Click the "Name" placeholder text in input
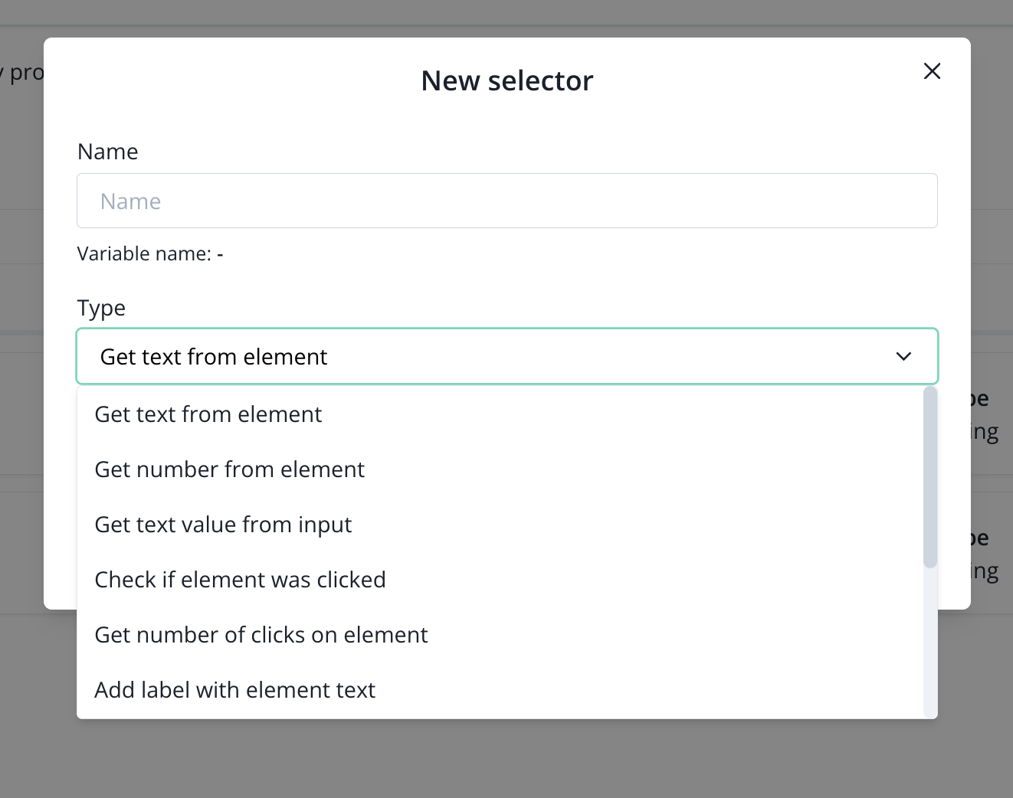The width and height of the screenshot is (1013, 798). 131,201
